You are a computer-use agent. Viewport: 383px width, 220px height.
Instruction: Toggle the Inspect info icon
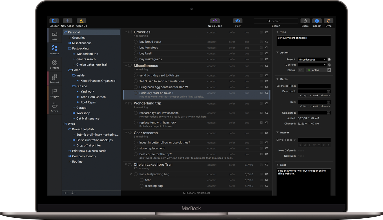[317, 21]
